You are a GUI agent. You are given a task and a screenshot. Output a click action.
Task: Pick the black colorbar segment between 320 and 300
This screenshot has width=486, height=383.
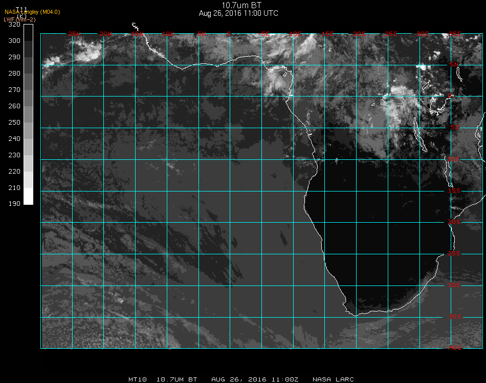pyautogui.click(x=28, y=33)
